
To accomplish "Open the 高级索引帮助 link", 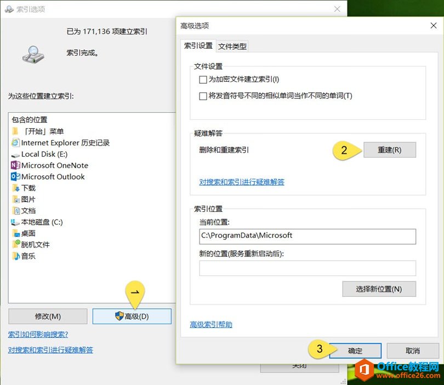I will click(211, 325).
